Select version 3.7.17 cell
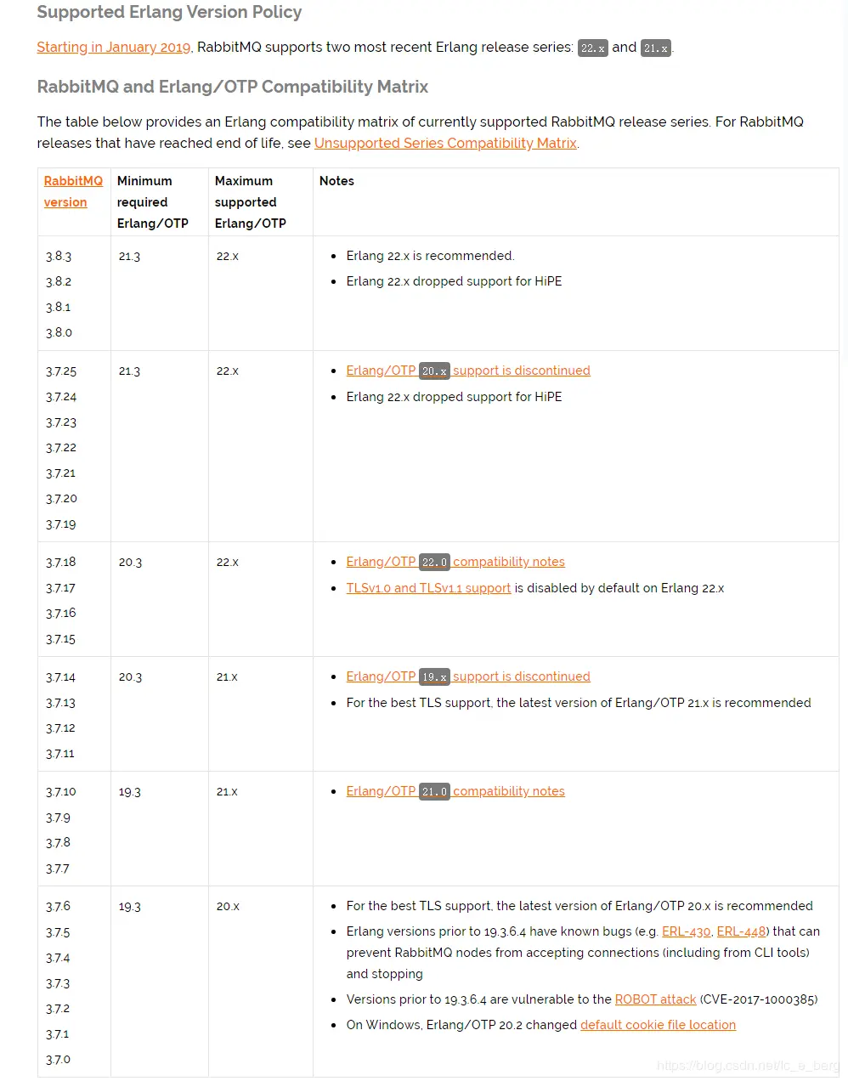The height and width of the screenshot is (1081, 848). (x=61, y=587)
